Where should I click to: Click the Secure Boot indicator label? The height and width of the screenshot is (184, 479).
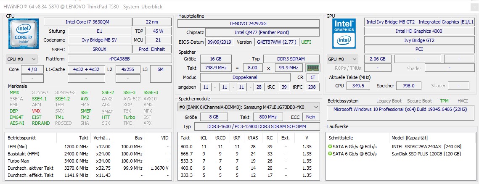click(x=419, y=101)
